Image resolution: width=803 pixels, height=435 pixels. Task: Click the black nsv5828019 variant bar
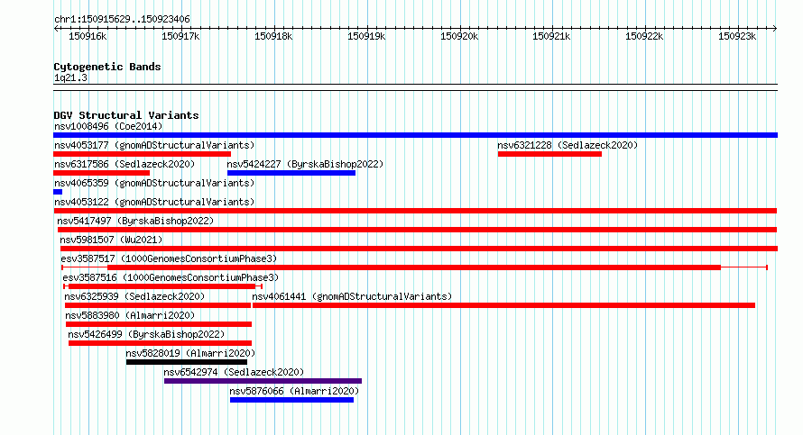pos(187,362)
